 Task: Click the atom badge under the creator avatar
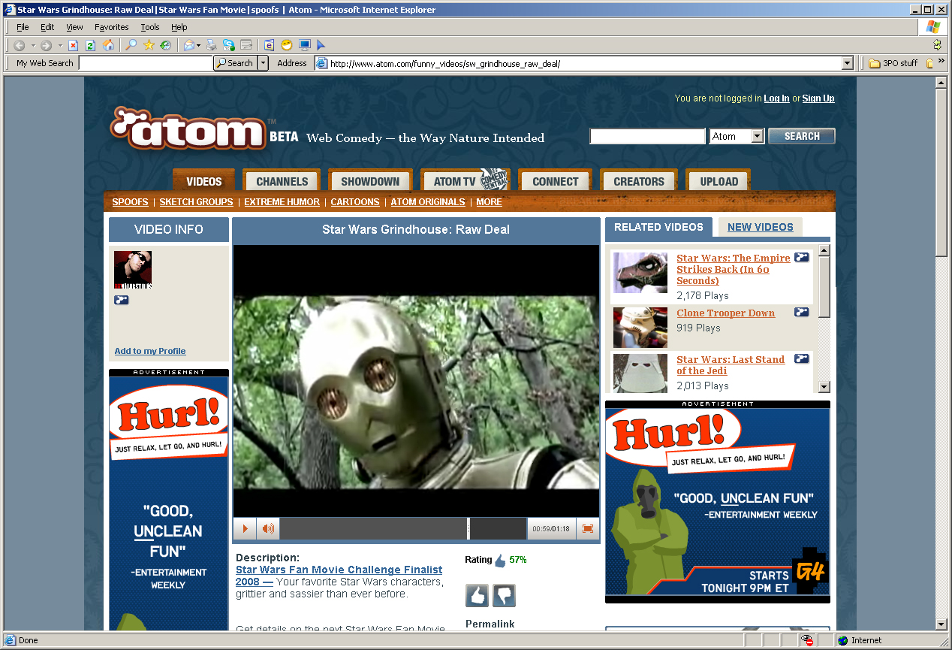coord(122,300)
